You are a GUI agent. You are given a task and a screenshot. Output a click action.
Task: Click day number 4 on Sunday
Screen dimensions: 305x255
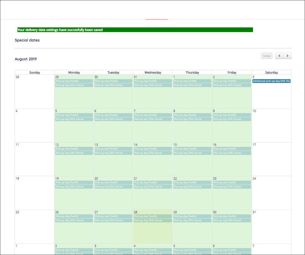click(x=17, y=111)
